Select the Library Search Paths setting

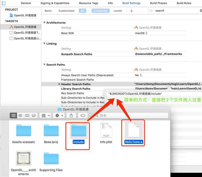point(76,89)
